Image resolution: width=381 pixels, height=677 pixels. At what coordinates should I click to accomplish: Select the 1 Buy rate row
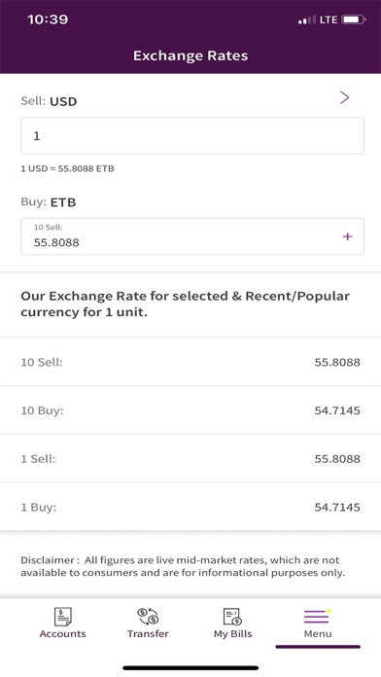(x=190, y=507)
